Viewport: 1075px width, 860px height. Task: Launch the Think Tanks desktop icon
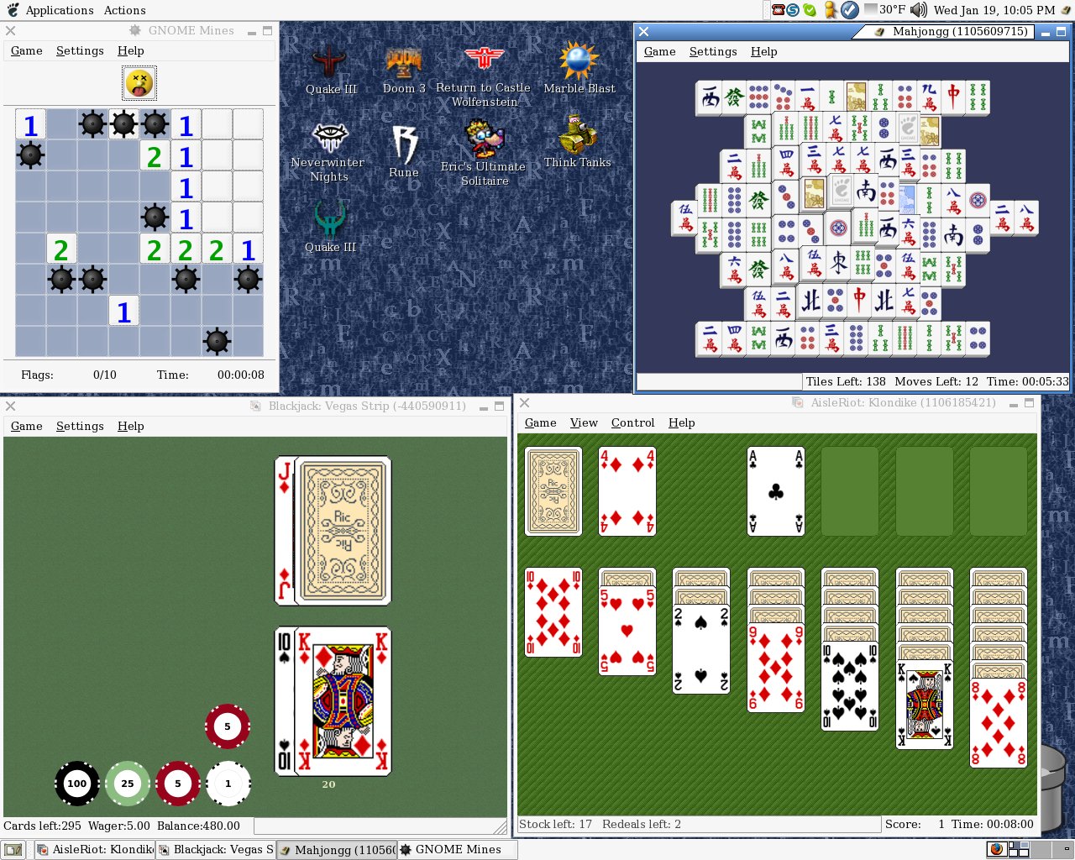click(x=578, y=142)
